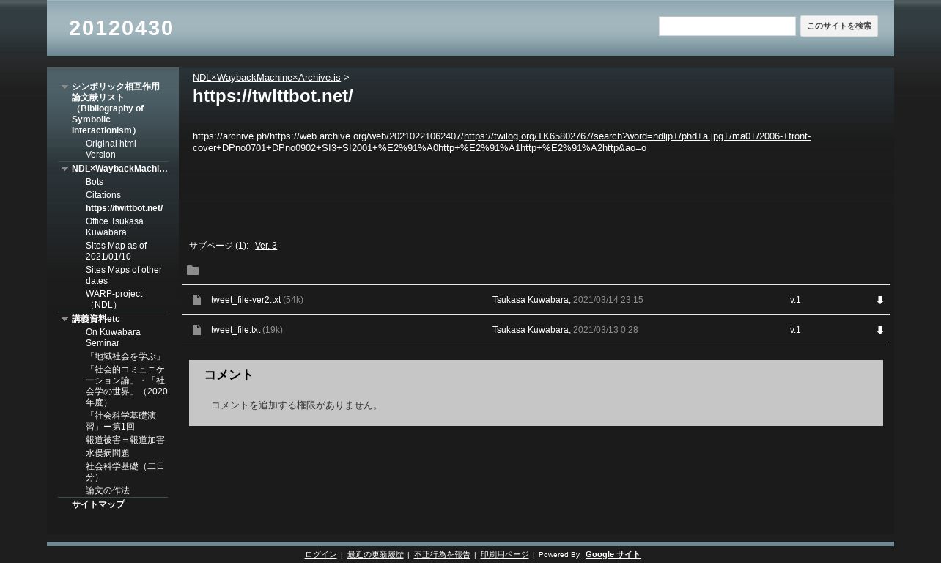This screenshot has width=941, height=563.
Task: Download tweet_file.txt via its arrow icon
Action: tap(880, 330)
